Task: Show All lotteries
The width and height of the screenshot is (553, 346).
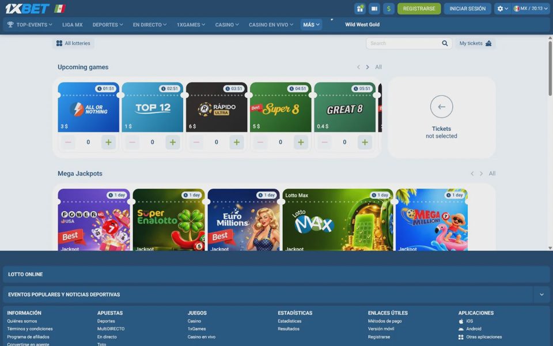Action: (x=73, y=43)
